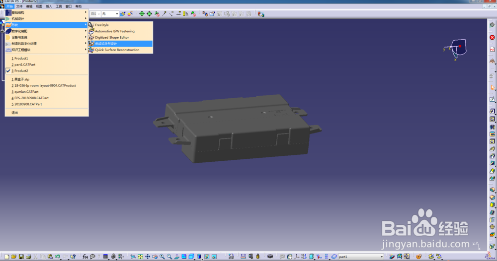This screenshot has height=261, width=497.
Task: Expand the 机械设计 submenu
Action: [x=47, y=19]
